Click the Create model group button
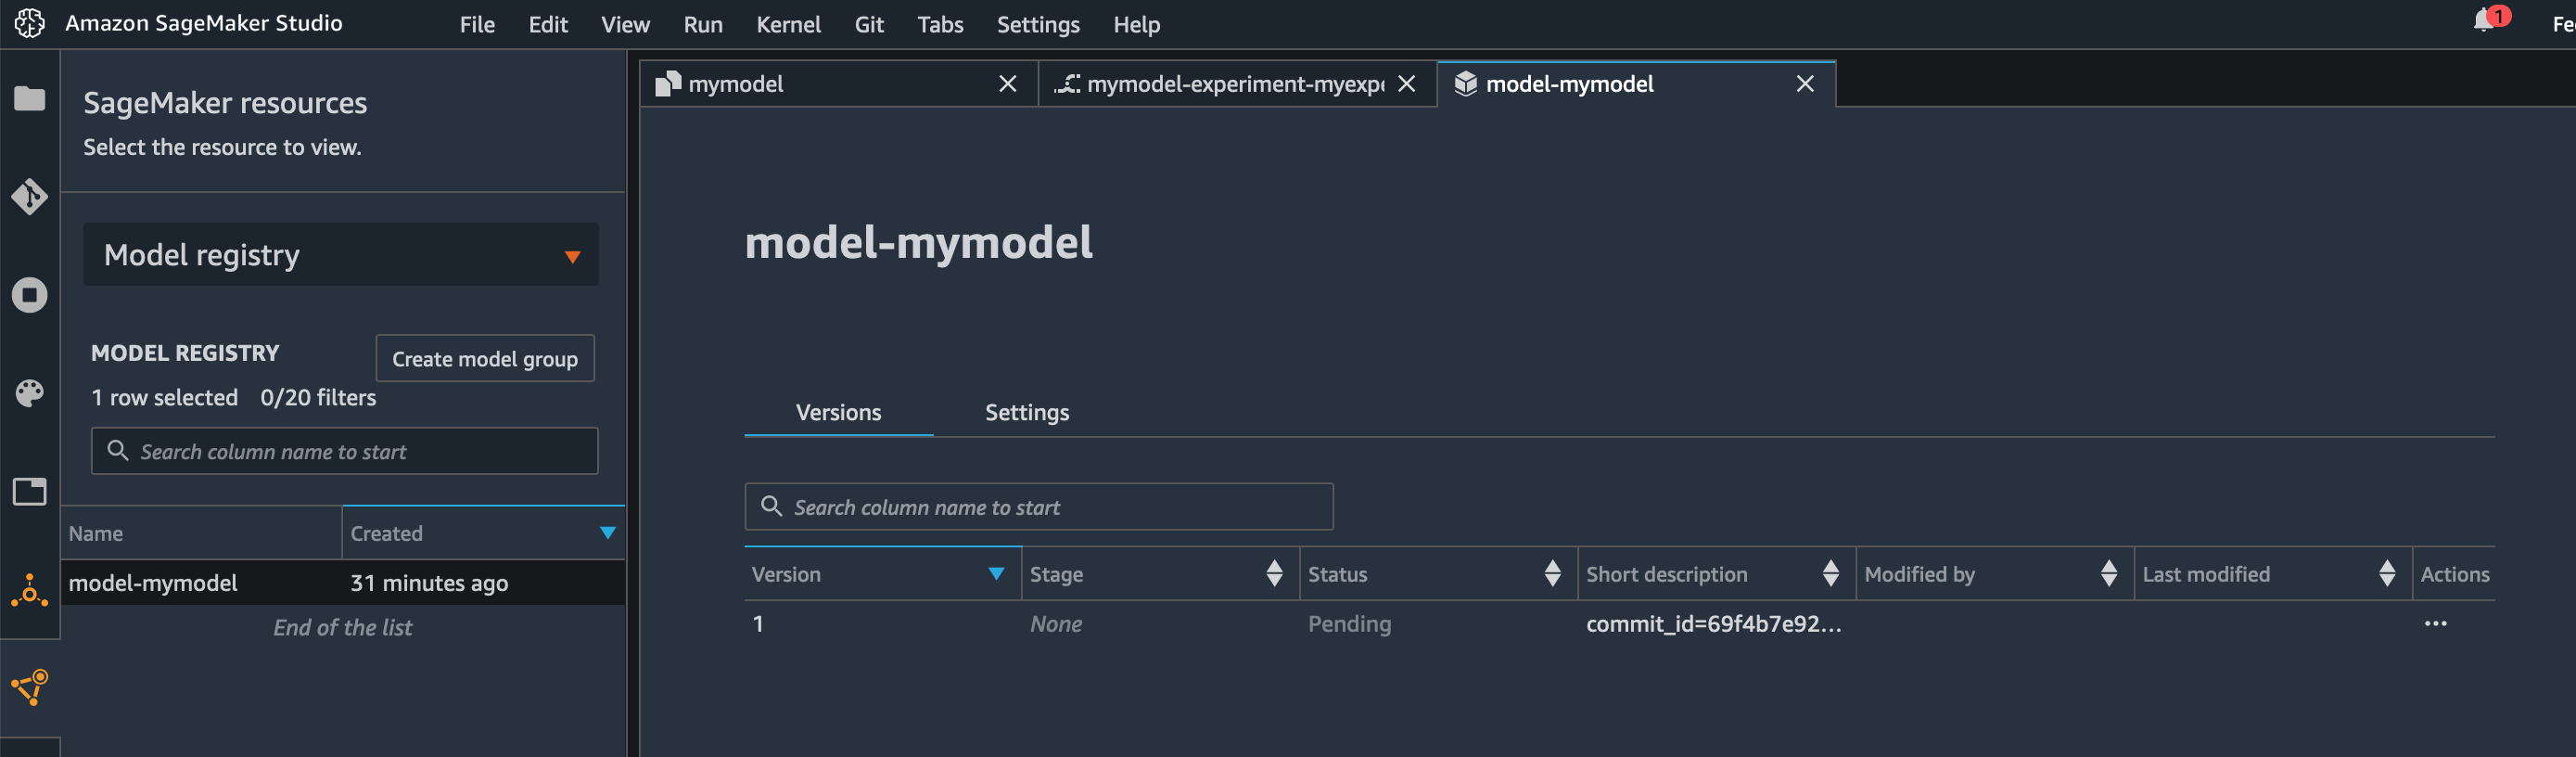This screenshot has width=2576, height=757. [485, 358]
